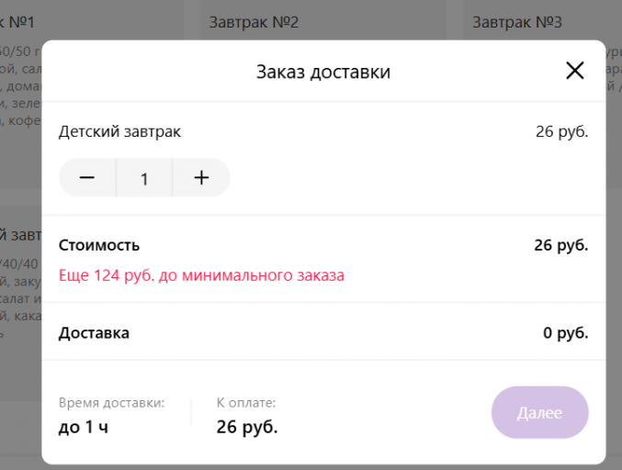Click the Детский завтрак item name
622x470 pixels.
[x=119, y=132]
